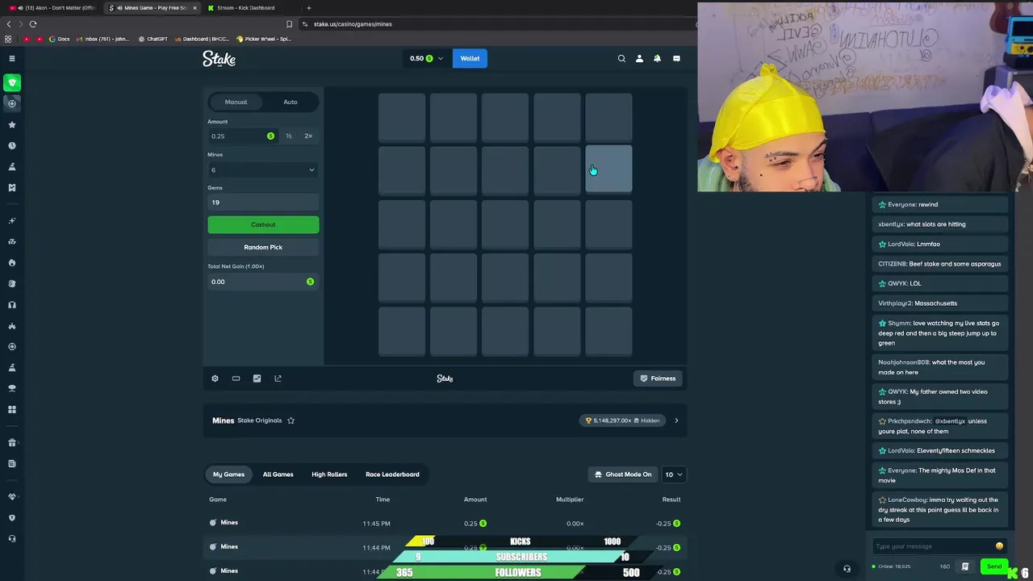Click the search magnifier in Stake header

(x=621, y=58)
